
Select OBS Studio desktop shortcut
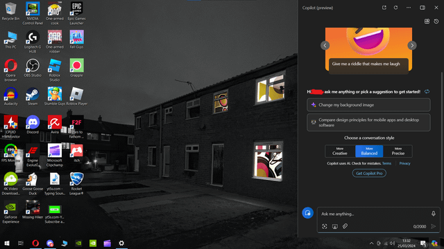(33, 68)
